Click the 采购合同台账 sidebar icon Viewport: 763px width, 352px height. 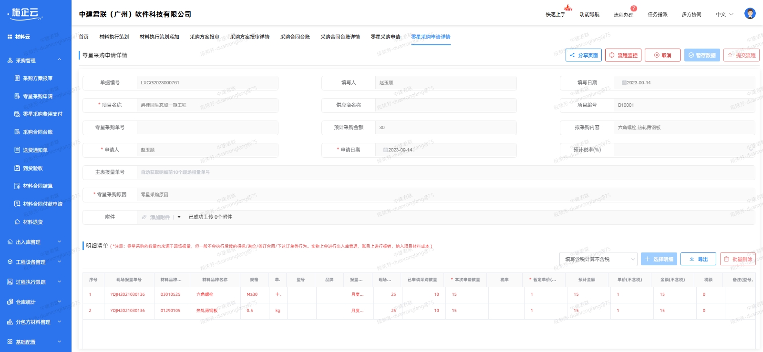pyautogui.click(x=17, y=132)
